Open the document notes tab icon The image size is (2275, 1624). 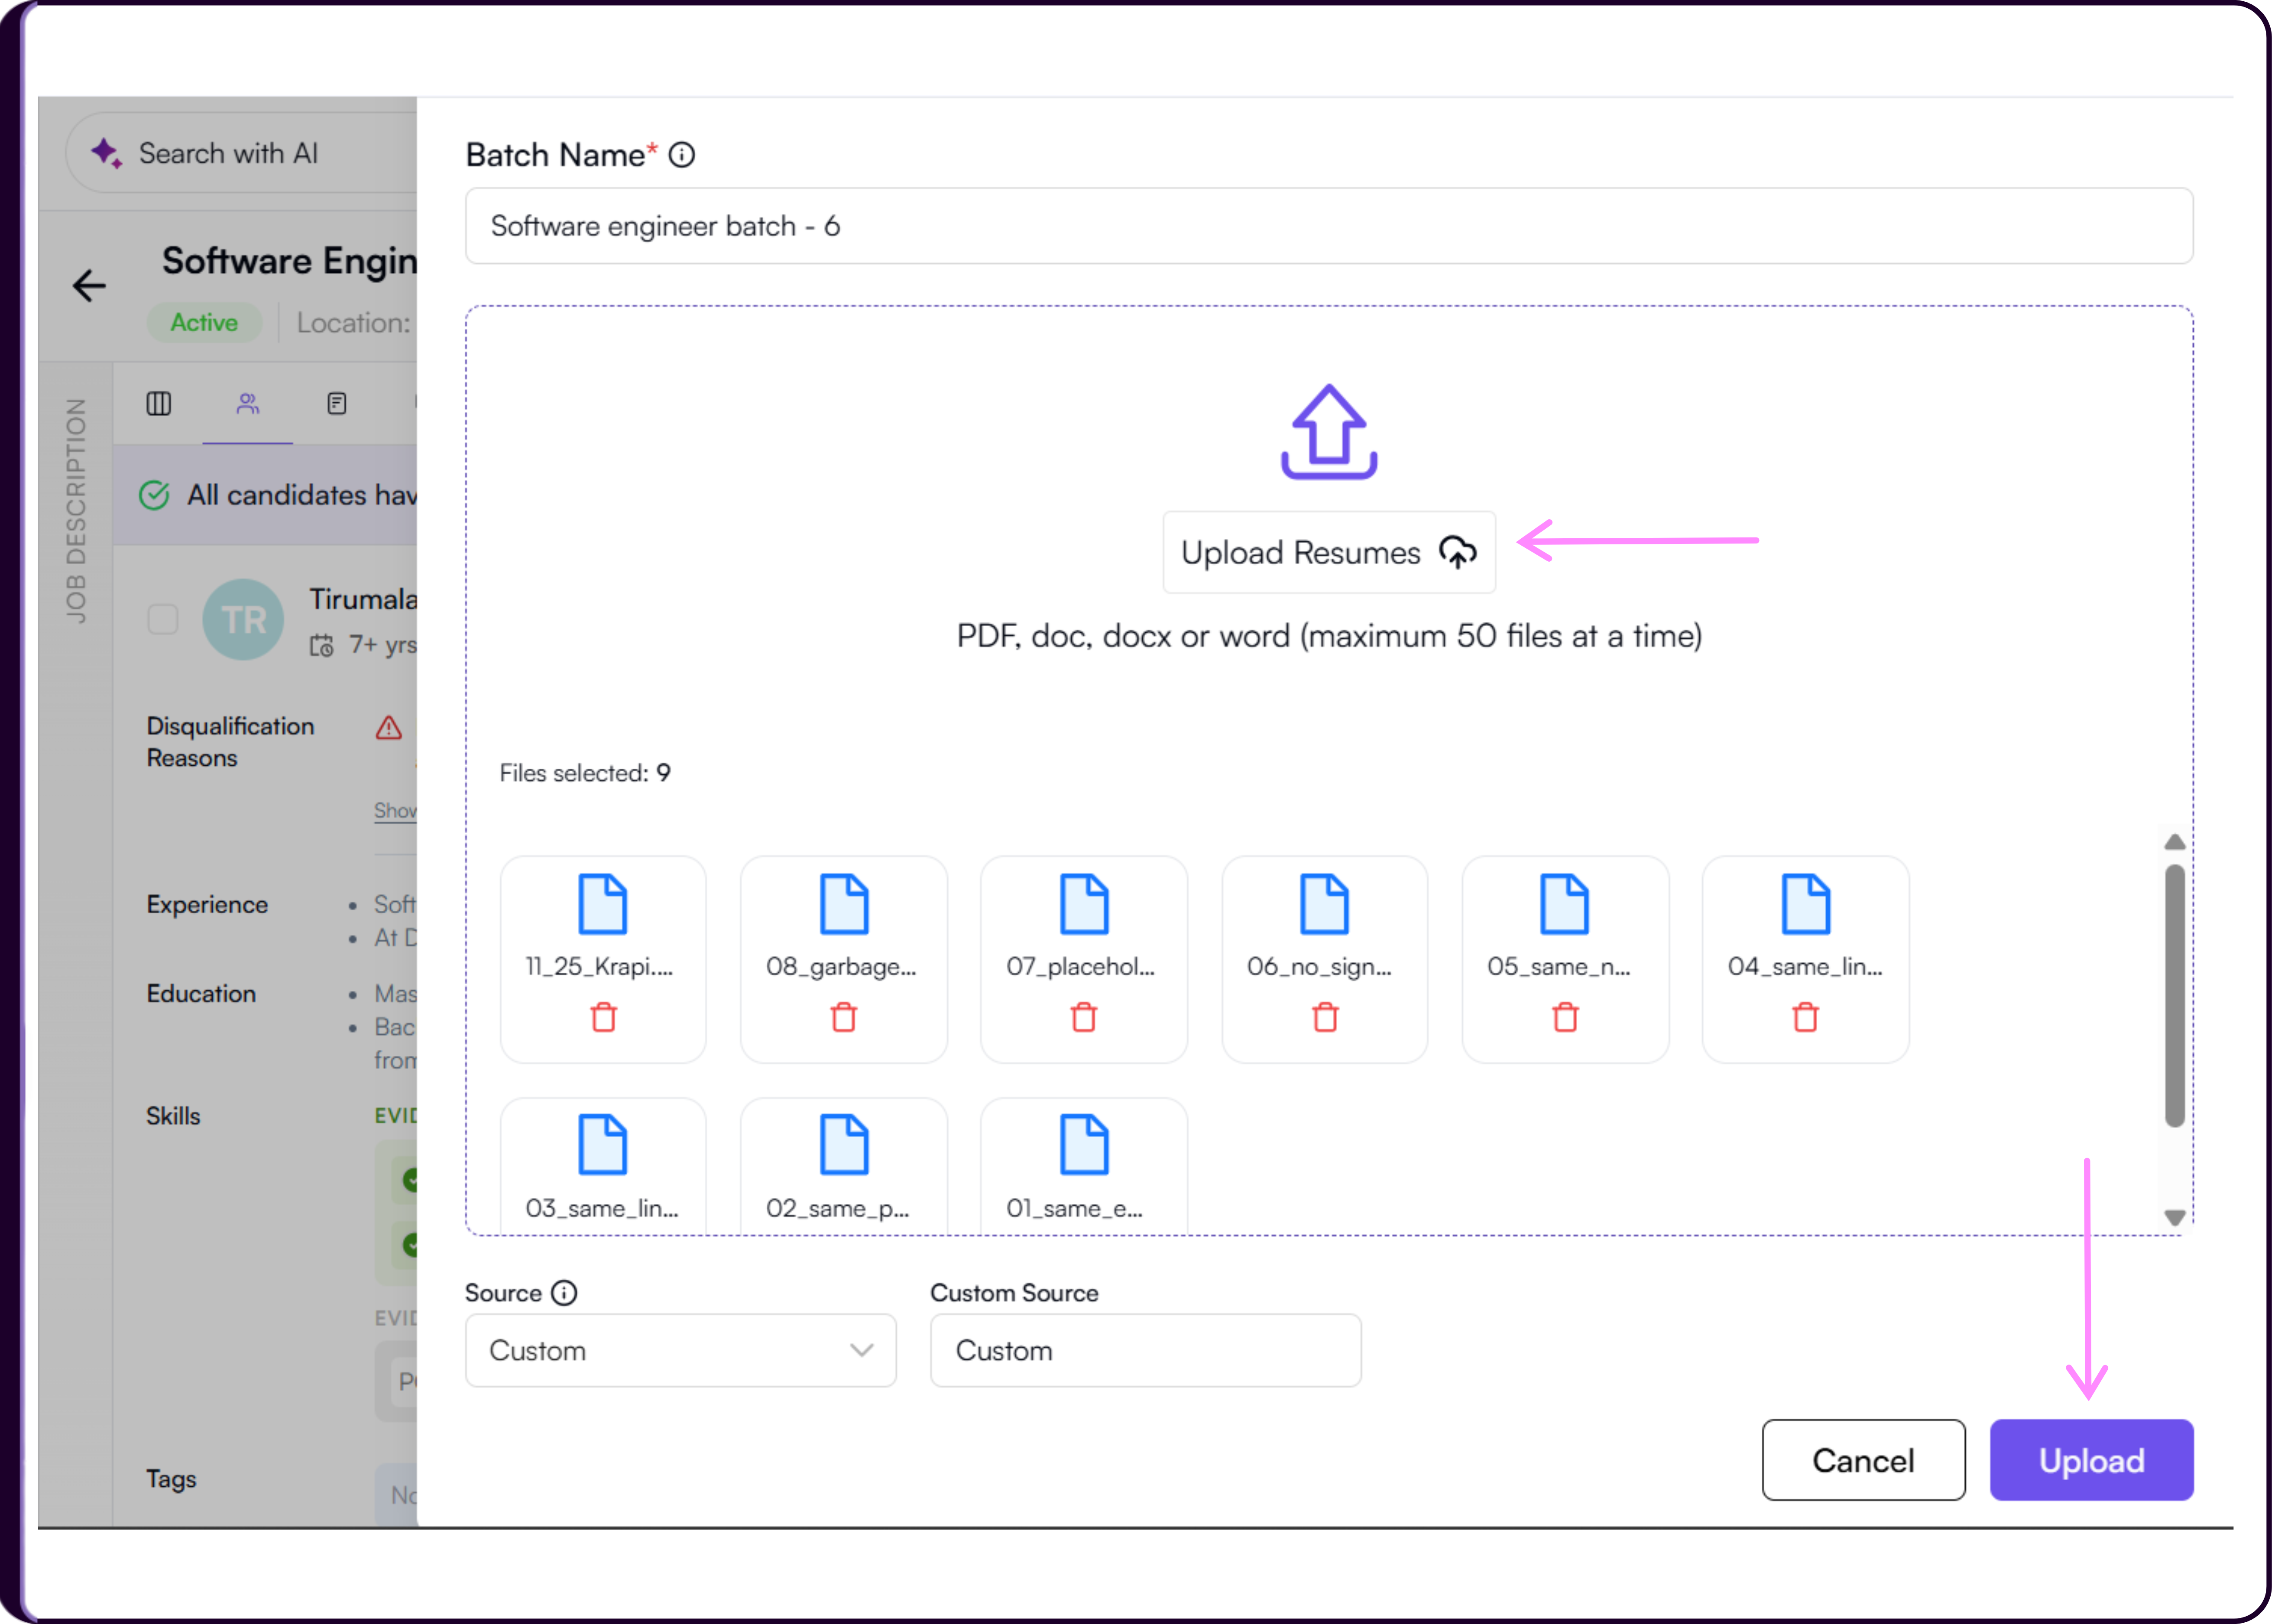pos(337,404)
